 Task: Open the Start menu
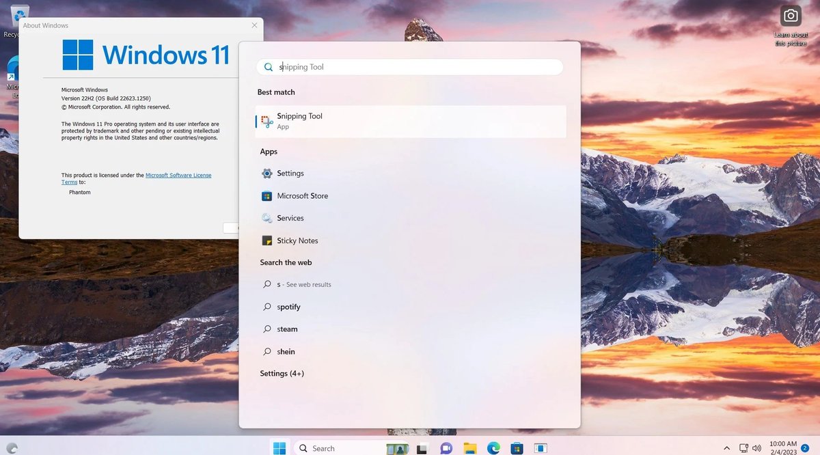click(279, 448)
